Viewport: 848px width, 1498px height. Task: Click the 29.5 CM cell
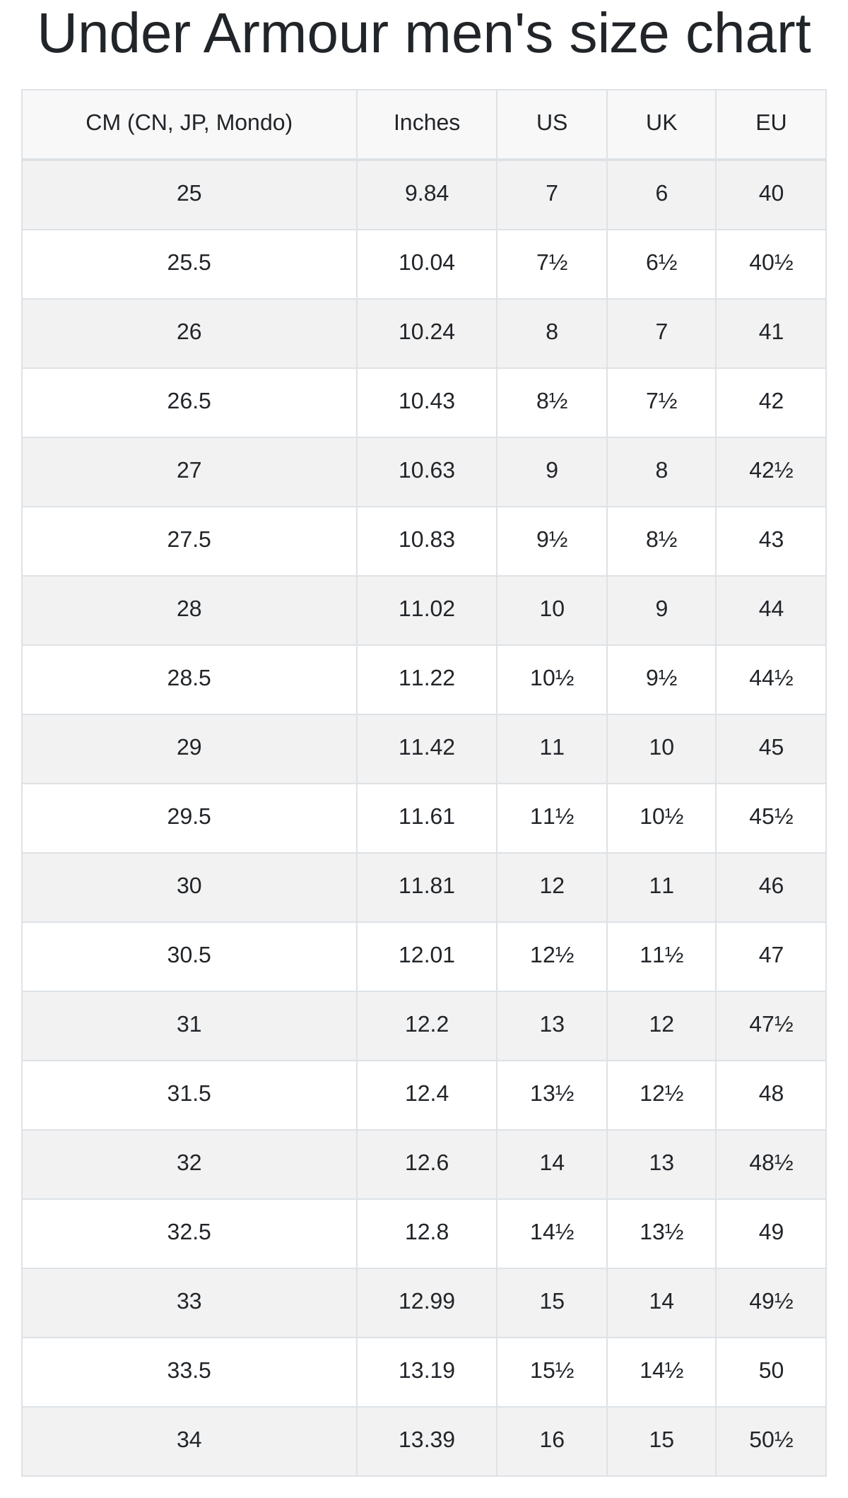189,818
